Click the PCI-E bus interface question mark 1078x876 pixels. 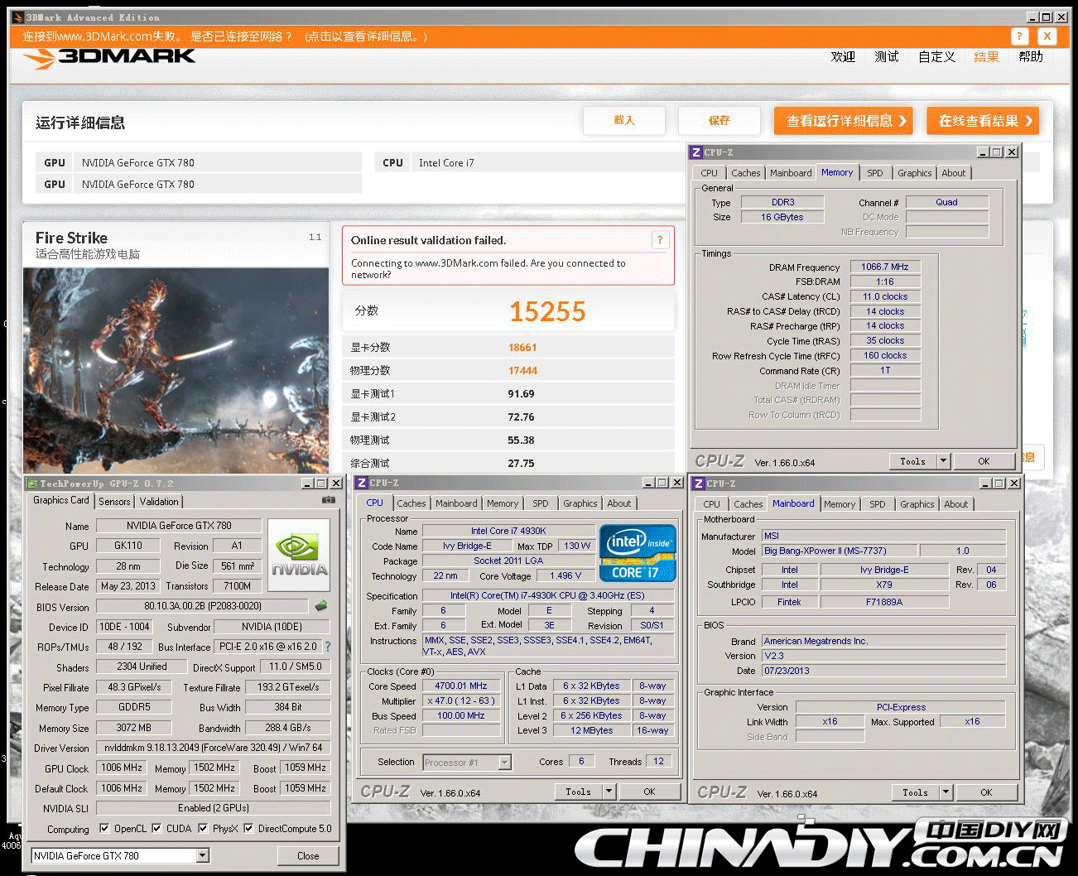pos(328,647)
